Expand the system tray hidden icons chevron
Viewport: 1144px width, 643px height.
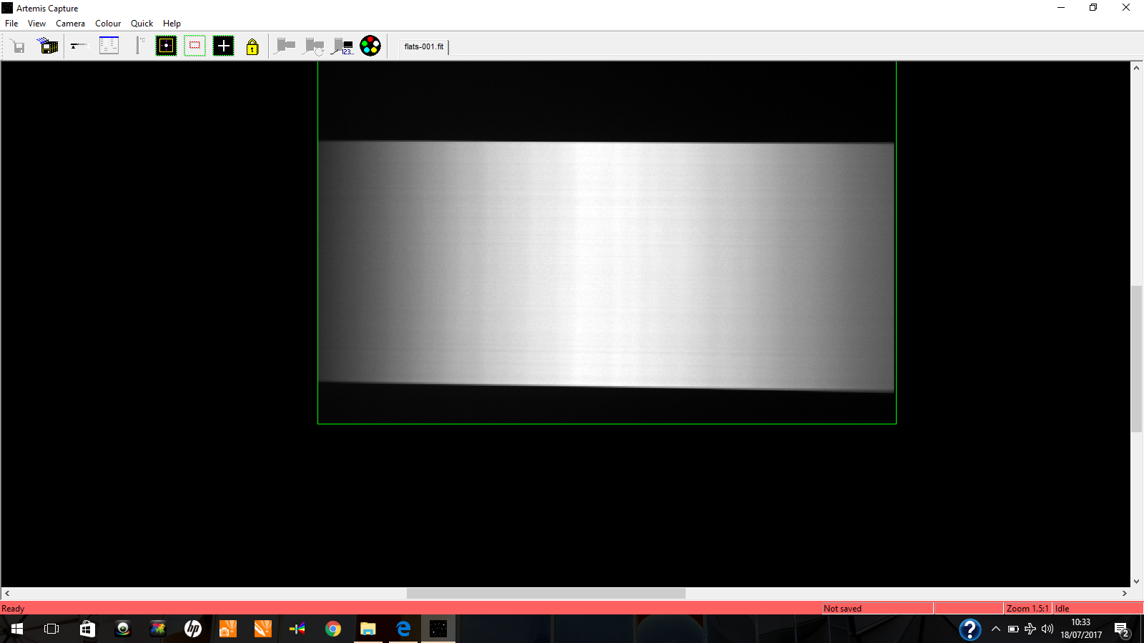pos(995,629)
